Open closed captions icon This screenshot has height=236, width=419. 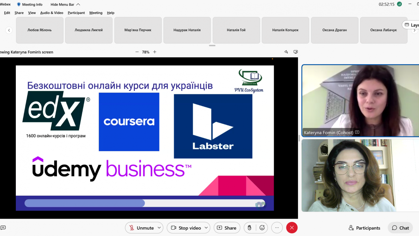[3, 228]
